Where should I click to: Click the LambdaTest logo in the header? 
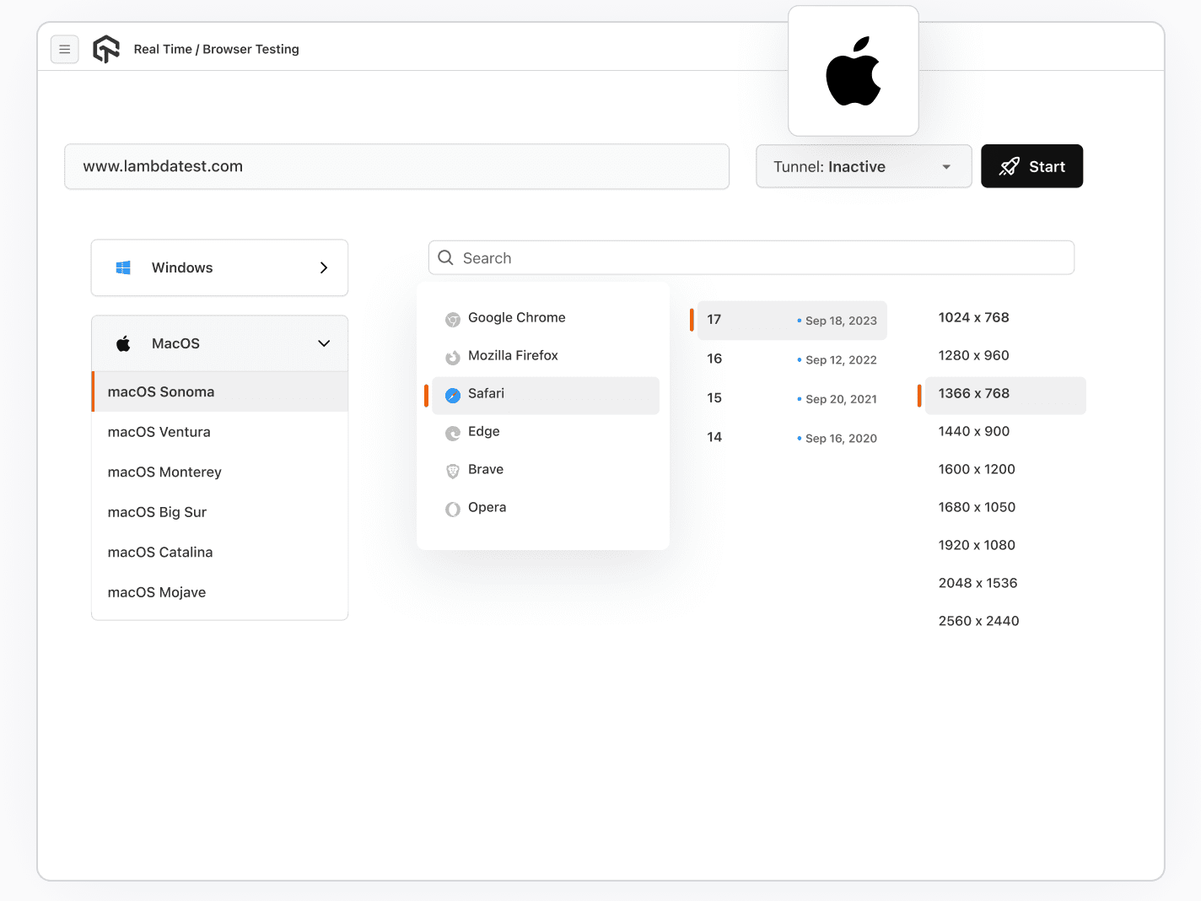[x=105, y=49]
